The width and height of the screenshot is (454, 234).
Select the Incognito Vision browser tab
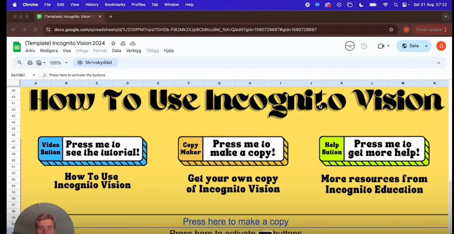(x=66, y=16)
